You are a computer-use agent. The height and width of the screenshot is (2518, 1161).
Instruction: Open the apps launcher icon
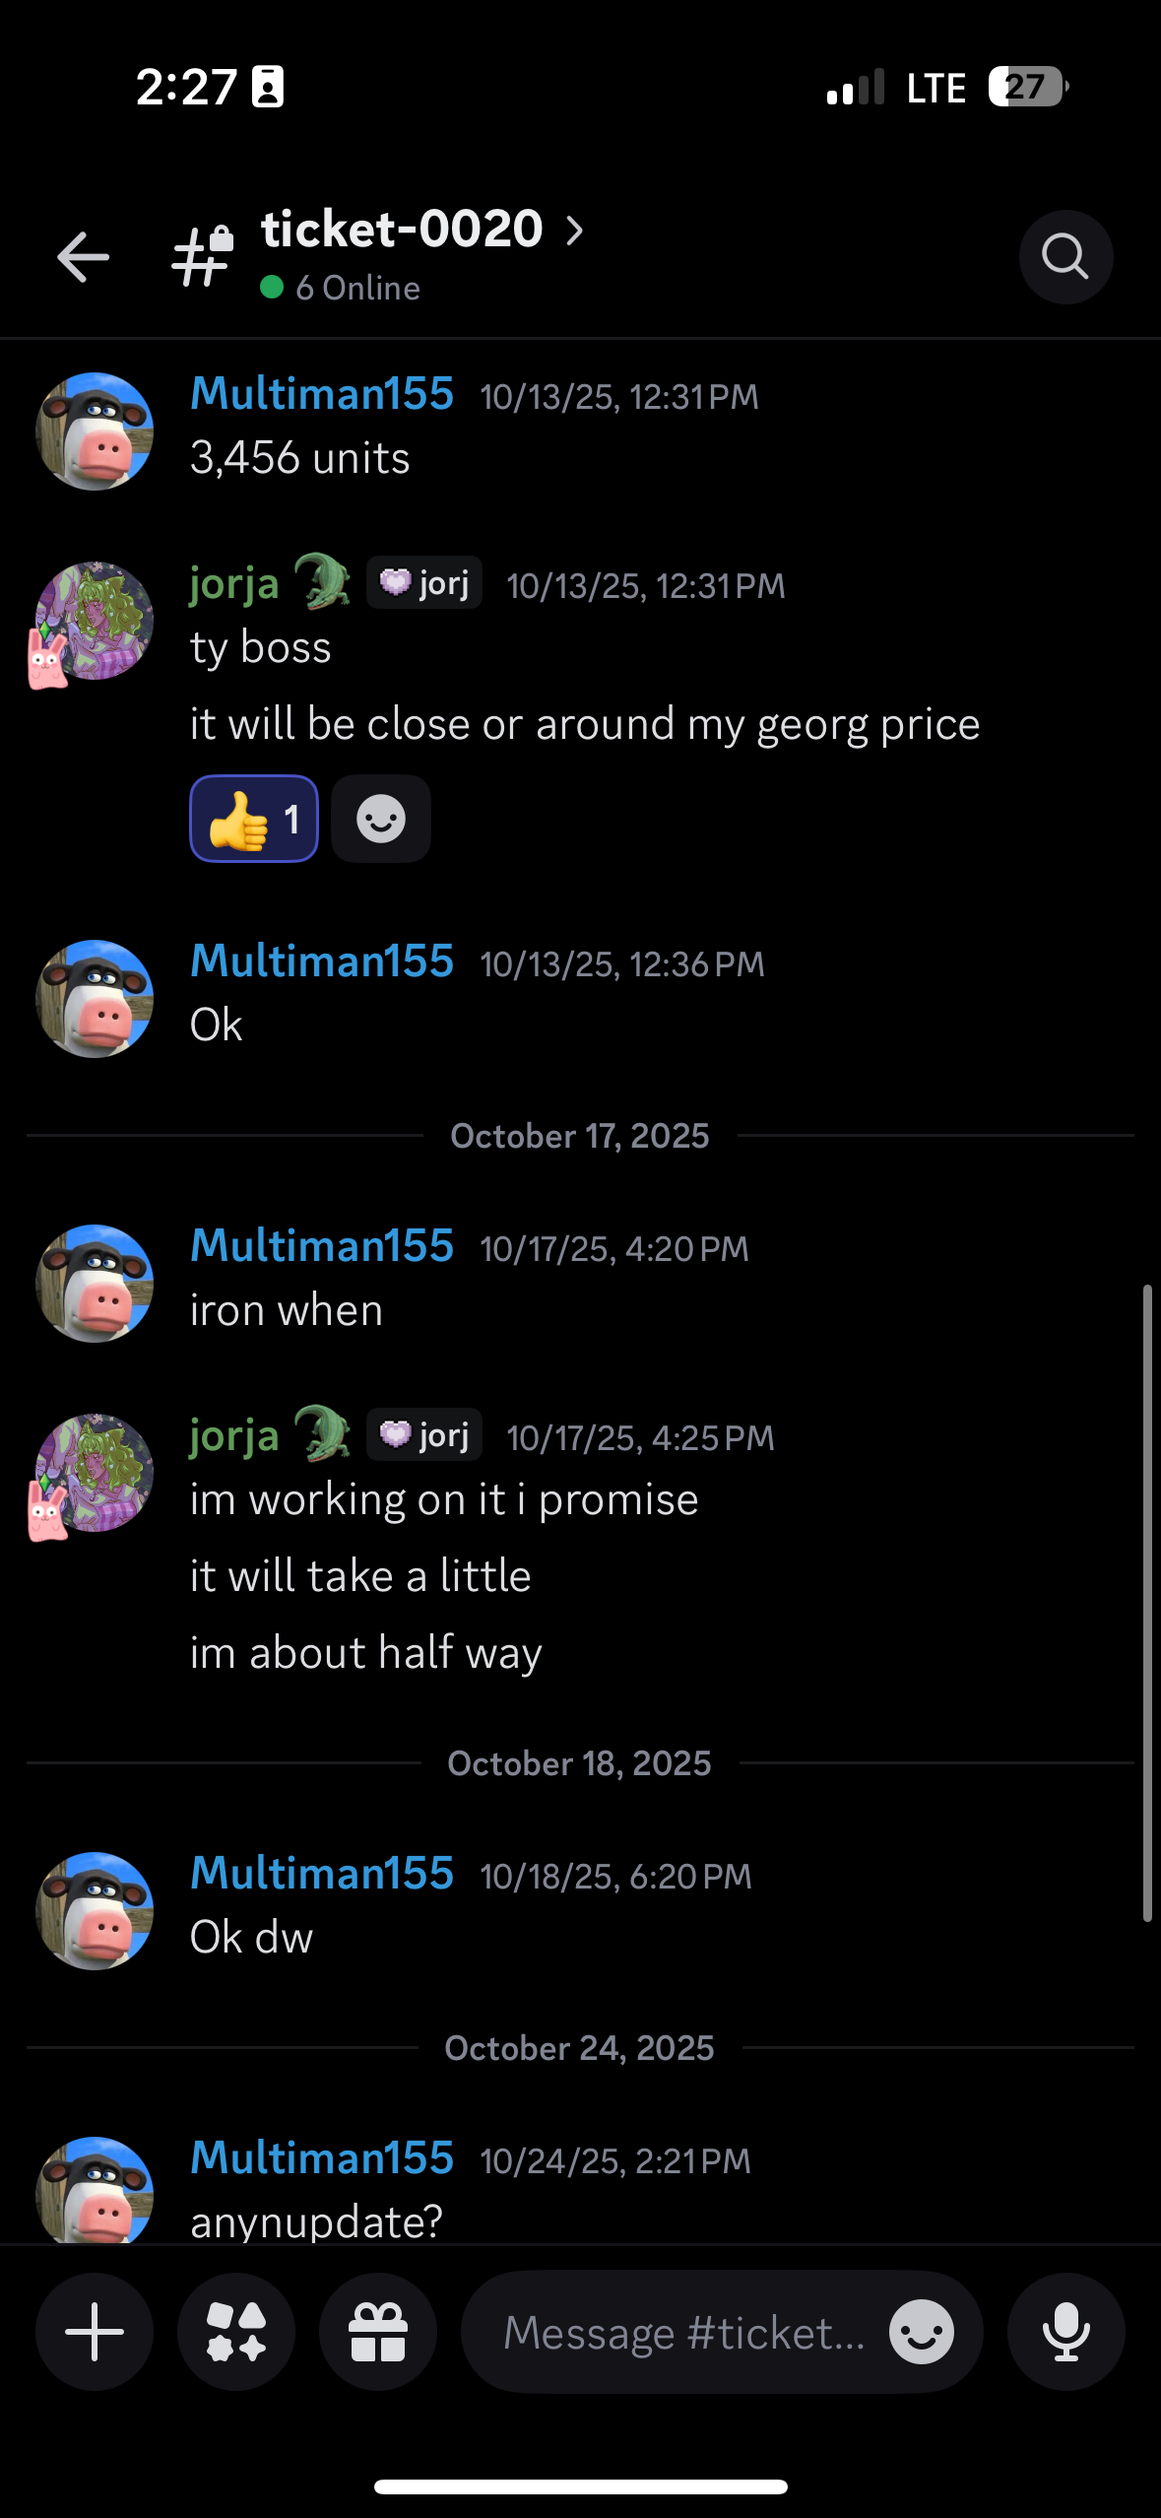pyautogui.click(x=236, y=2332)
